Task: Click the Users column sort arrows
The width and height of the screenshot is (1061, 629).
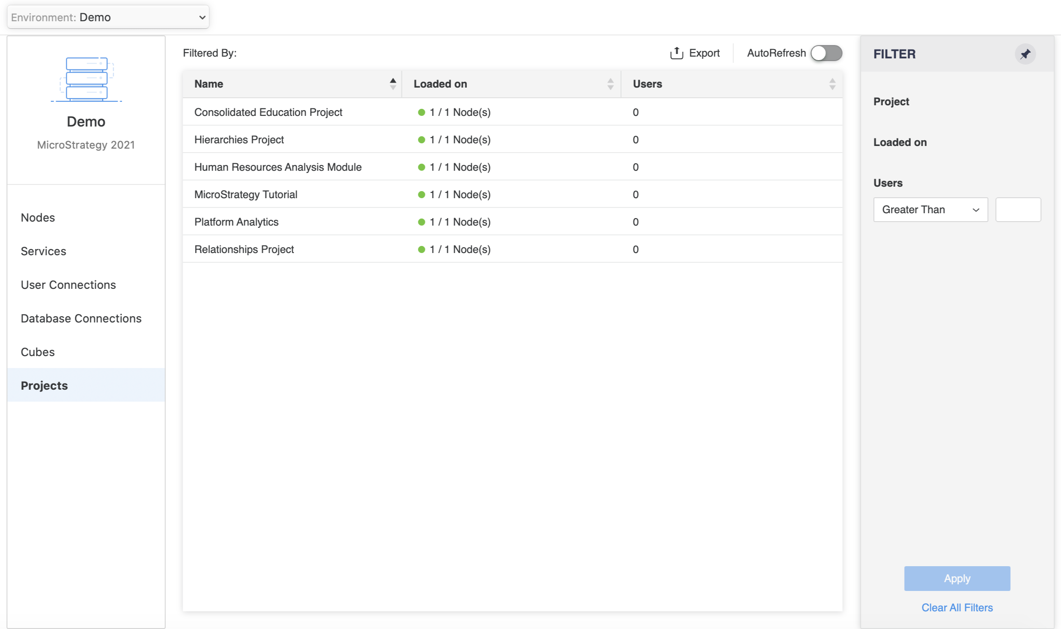Action: tap(832, 84)
